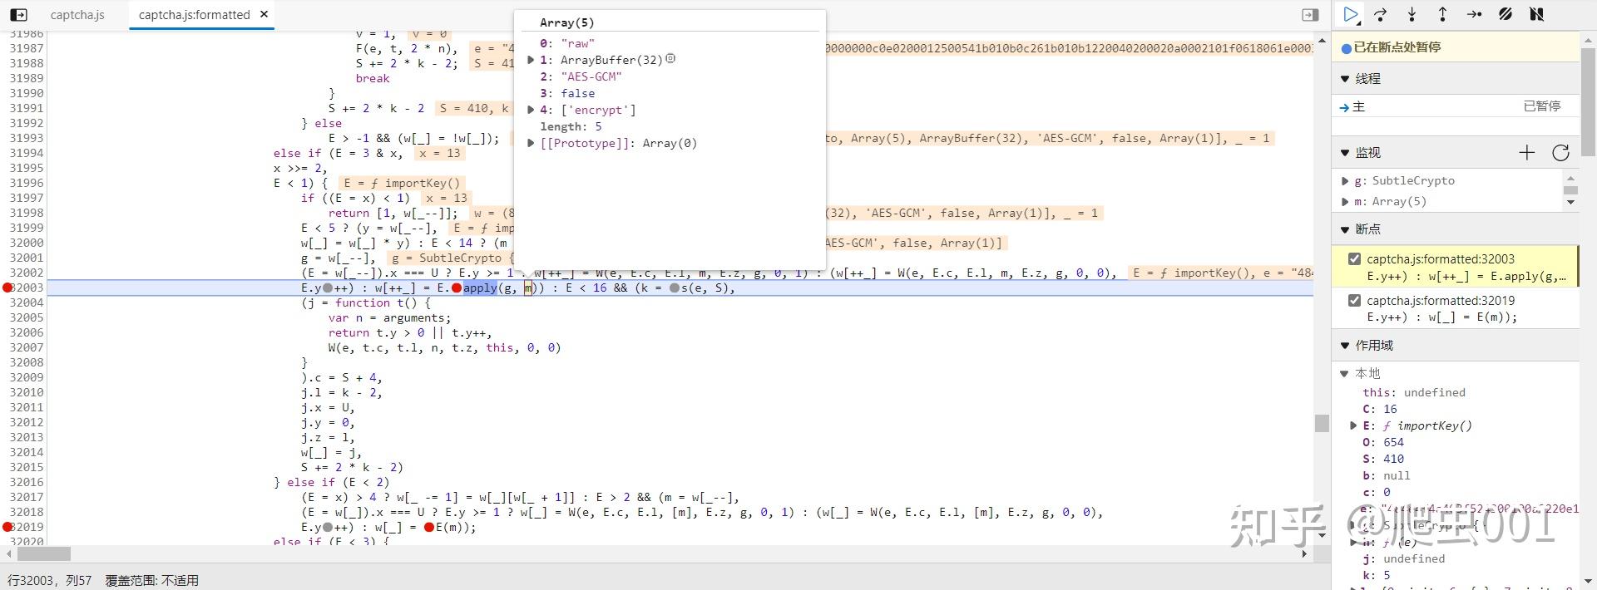Step to next statement
This screenshot has width=1597, height=590.
point(1474,14)
